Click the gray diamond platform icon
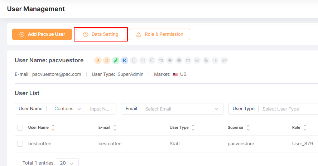The height and width of the screenshot is (166, 318). tap(170, 60)
